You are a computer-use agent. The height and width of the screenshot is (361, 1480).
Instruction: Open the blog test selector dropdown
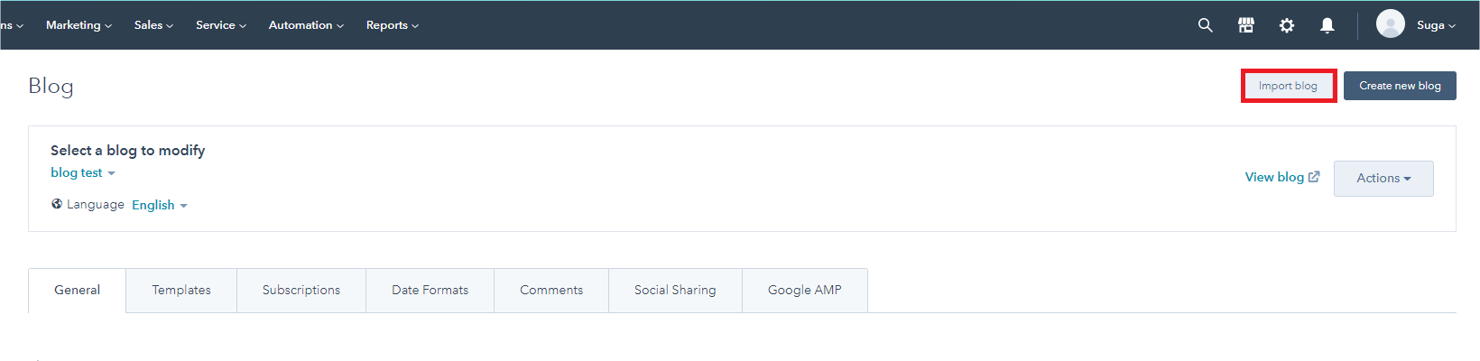click(83, 172)
